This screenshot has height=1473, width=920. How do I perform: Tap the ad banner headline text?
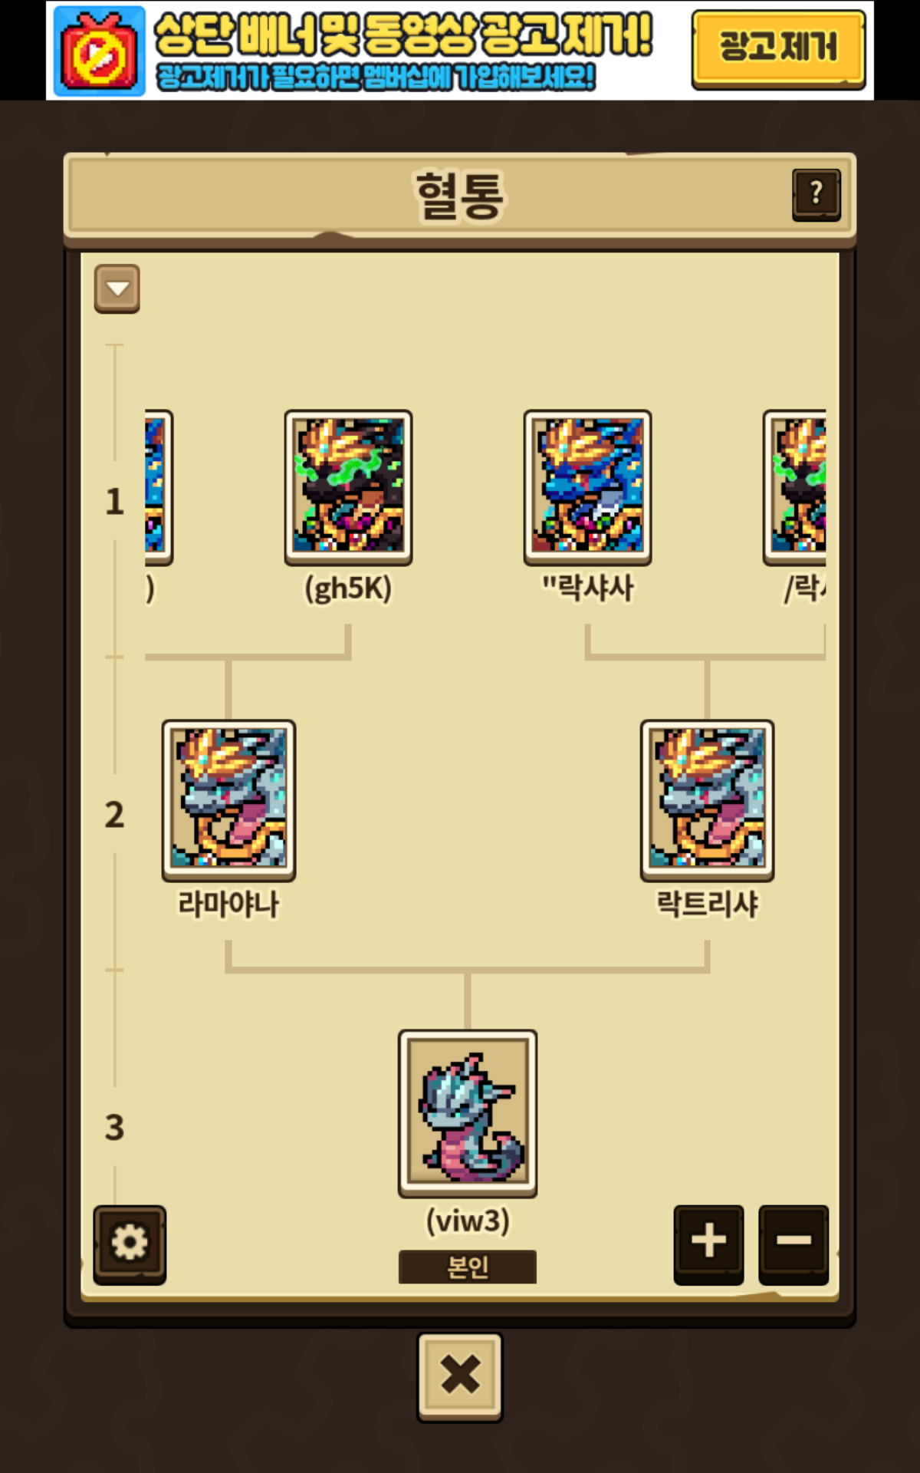pyautogui.click(x=403, y=34)
